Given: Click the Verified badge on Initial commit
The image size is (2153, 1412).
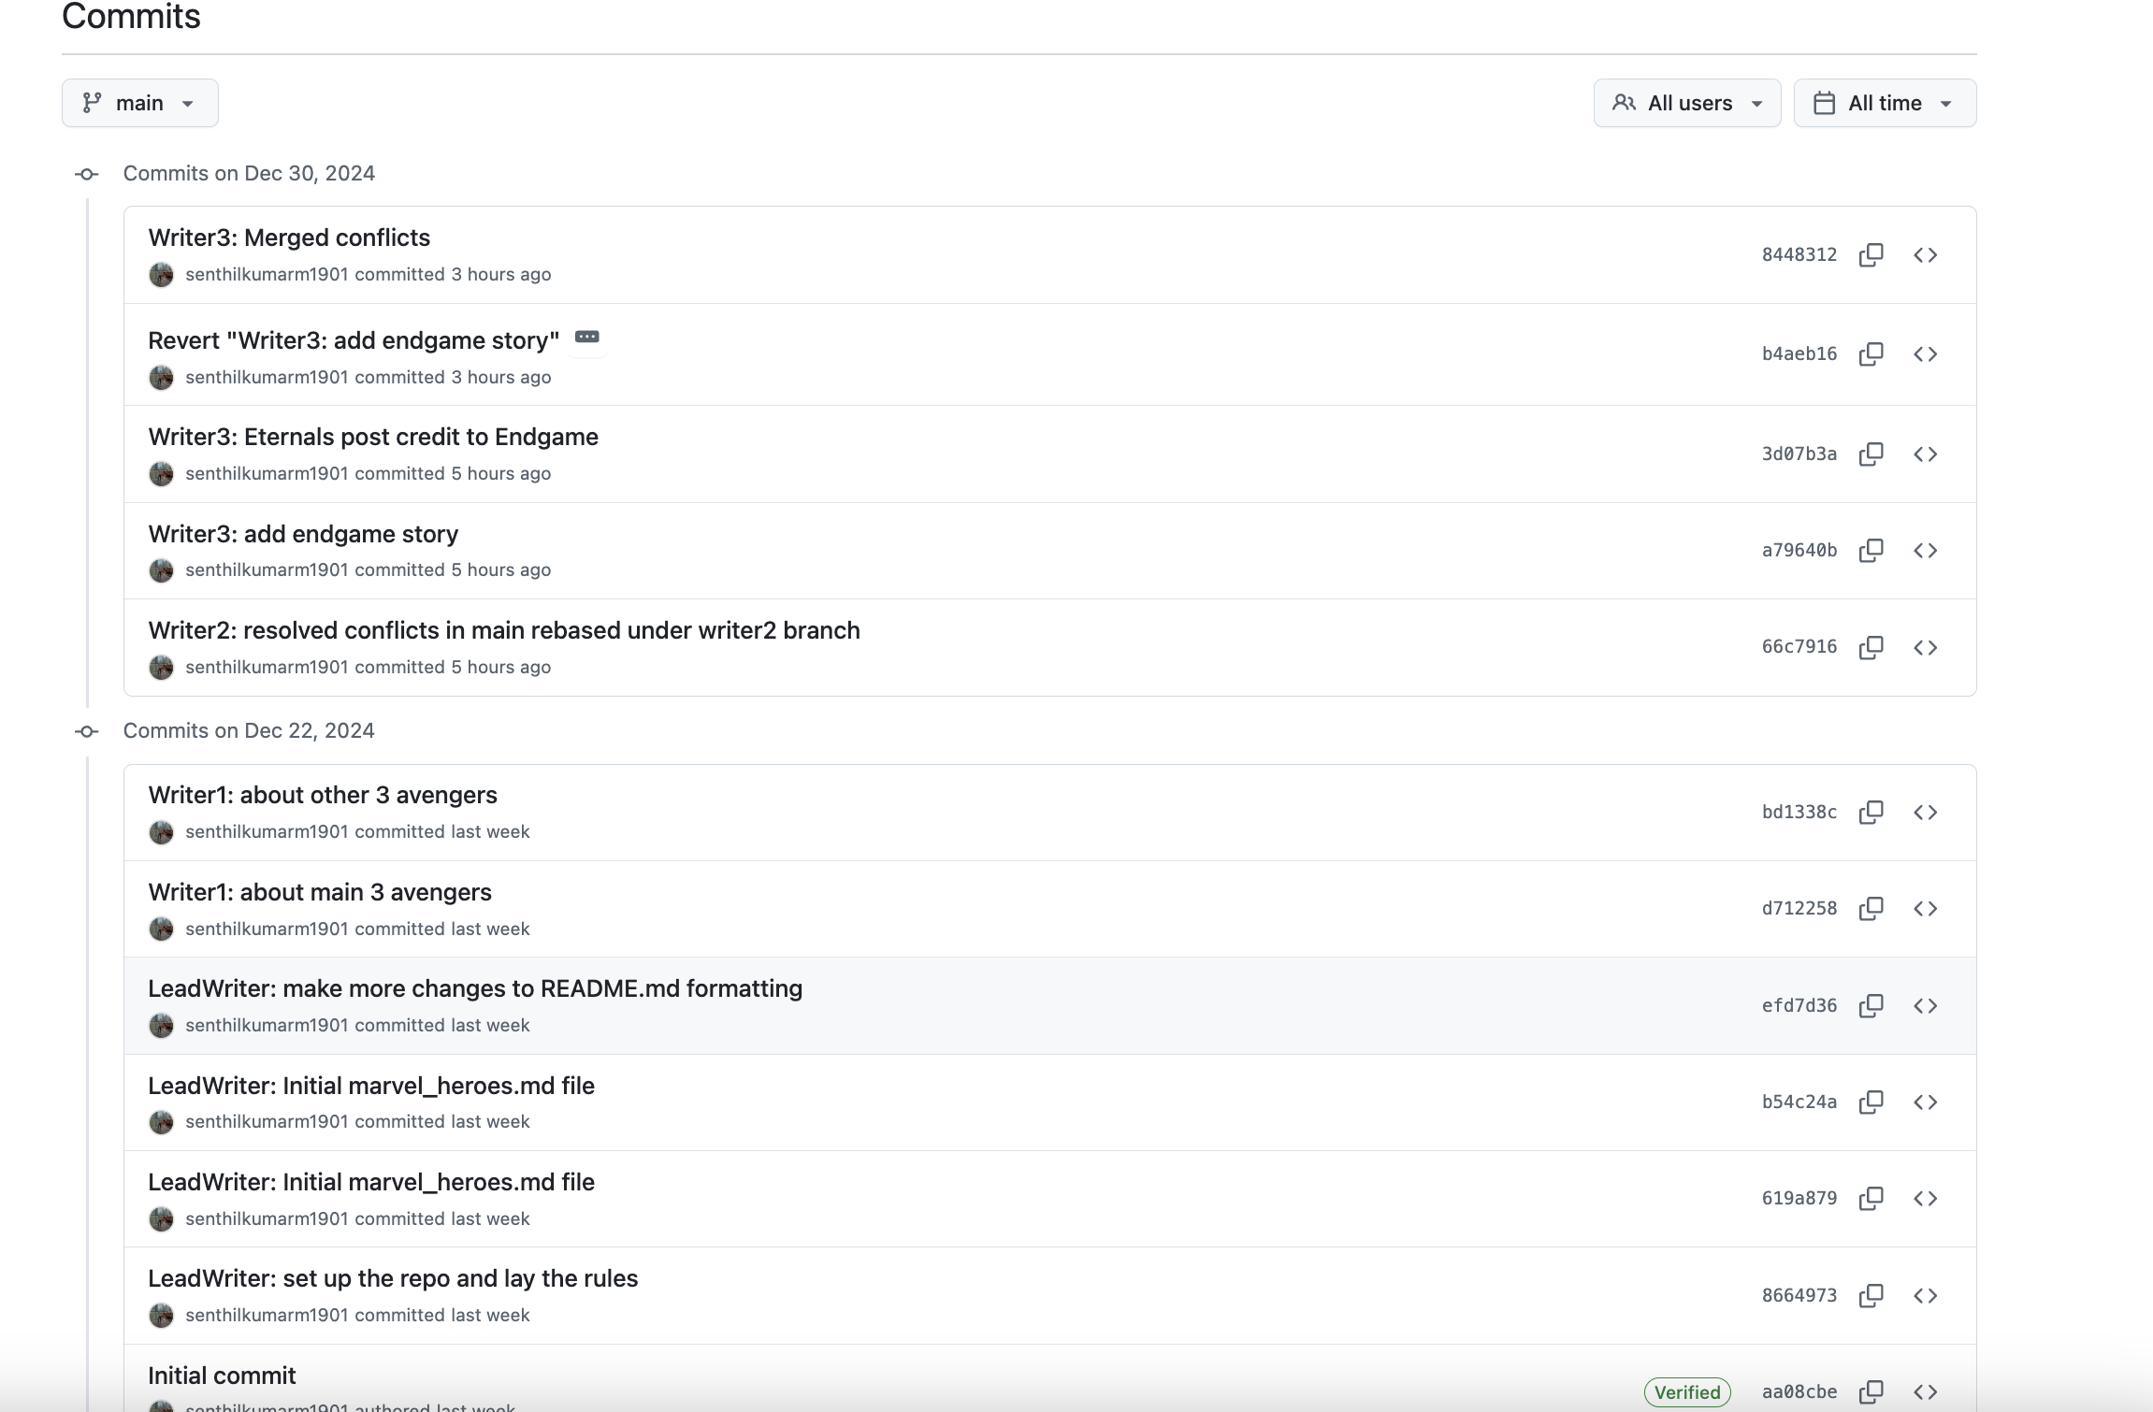Looking at the screenshot, I should point(1687,1391).
